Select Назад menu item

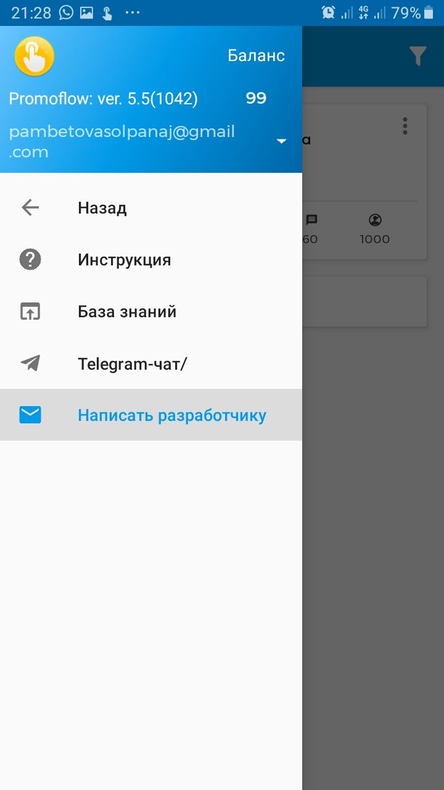tap(151, 207)
